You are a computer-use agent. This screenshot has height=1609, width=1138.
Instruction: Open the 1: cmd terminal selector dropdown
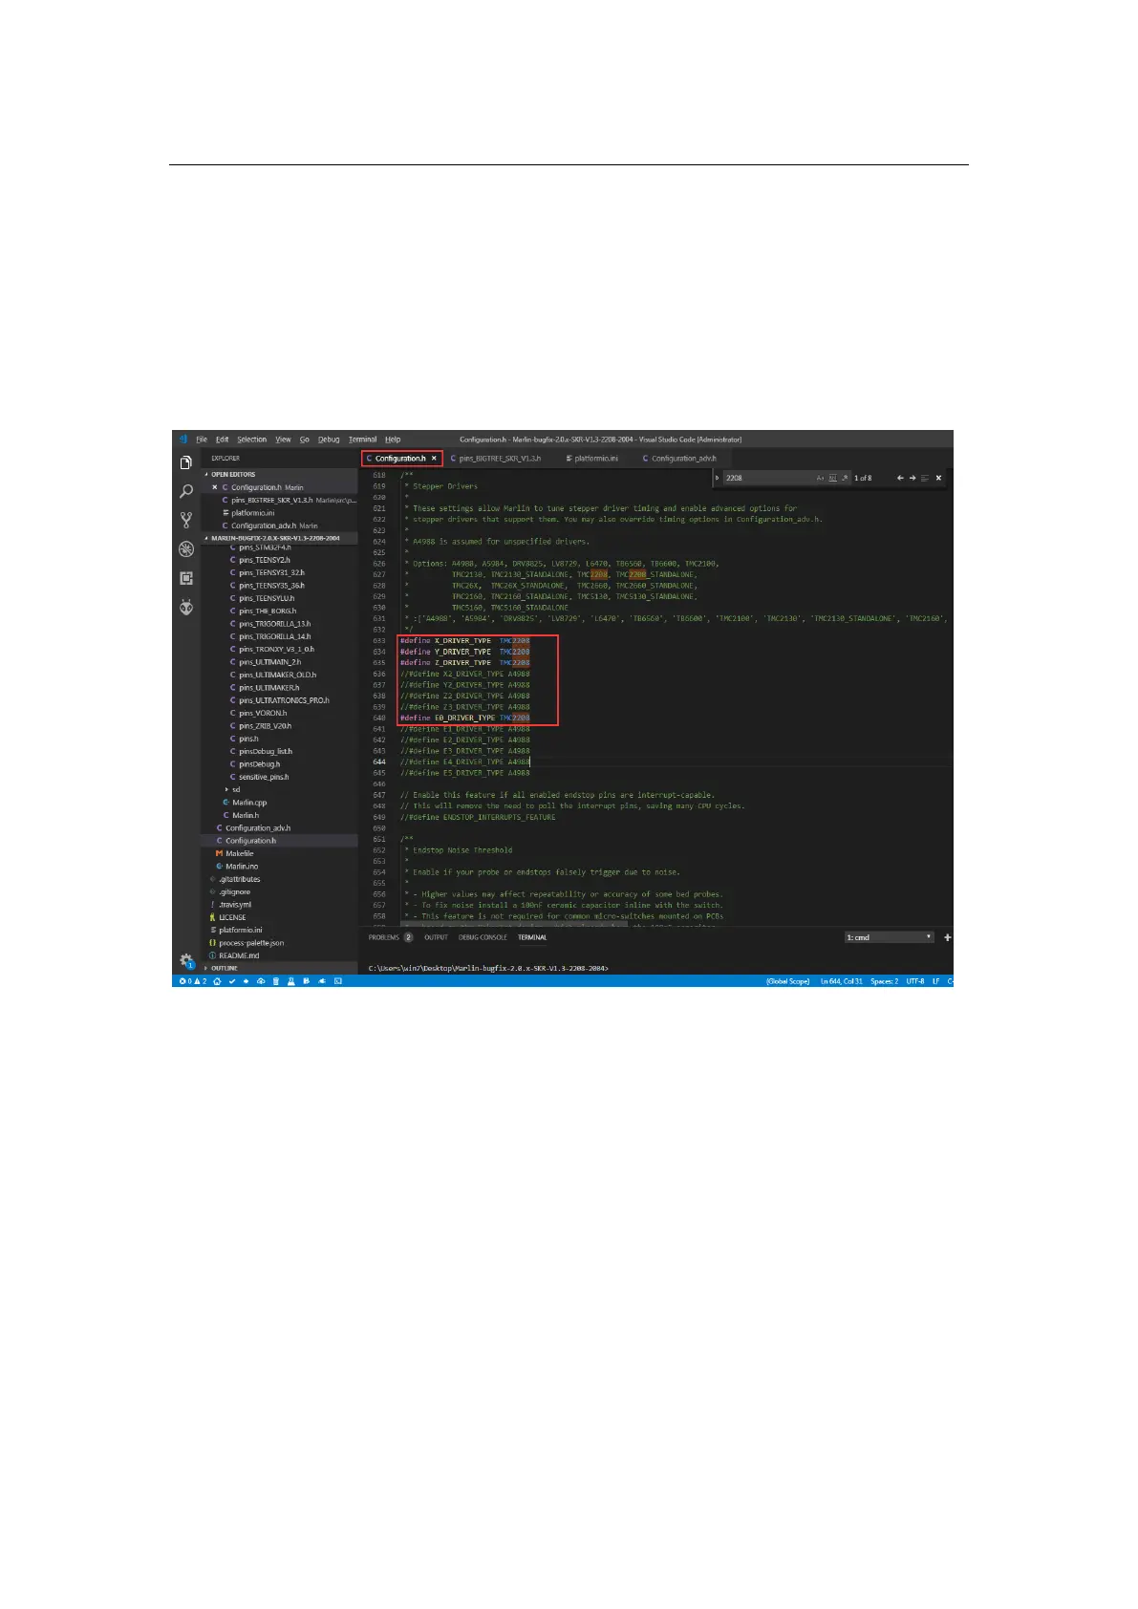click(x=889, y=937)
